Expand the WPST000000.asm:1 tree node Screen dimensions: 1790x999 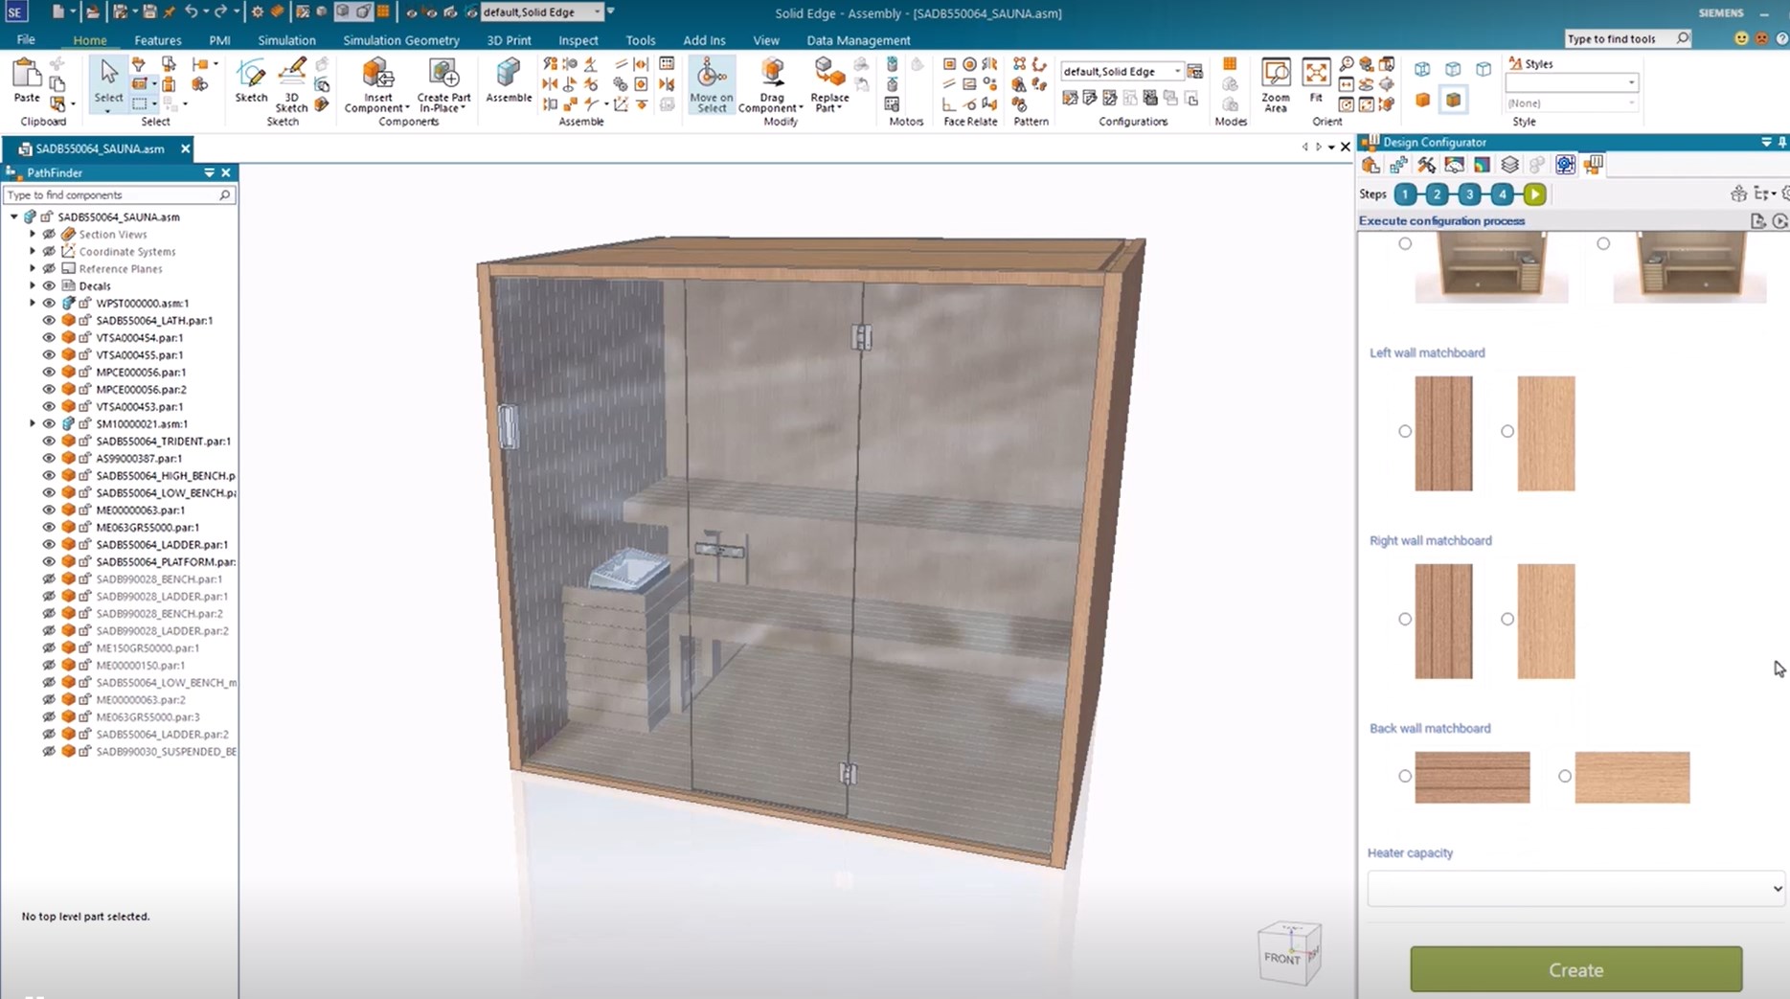(x=32, y=302)
